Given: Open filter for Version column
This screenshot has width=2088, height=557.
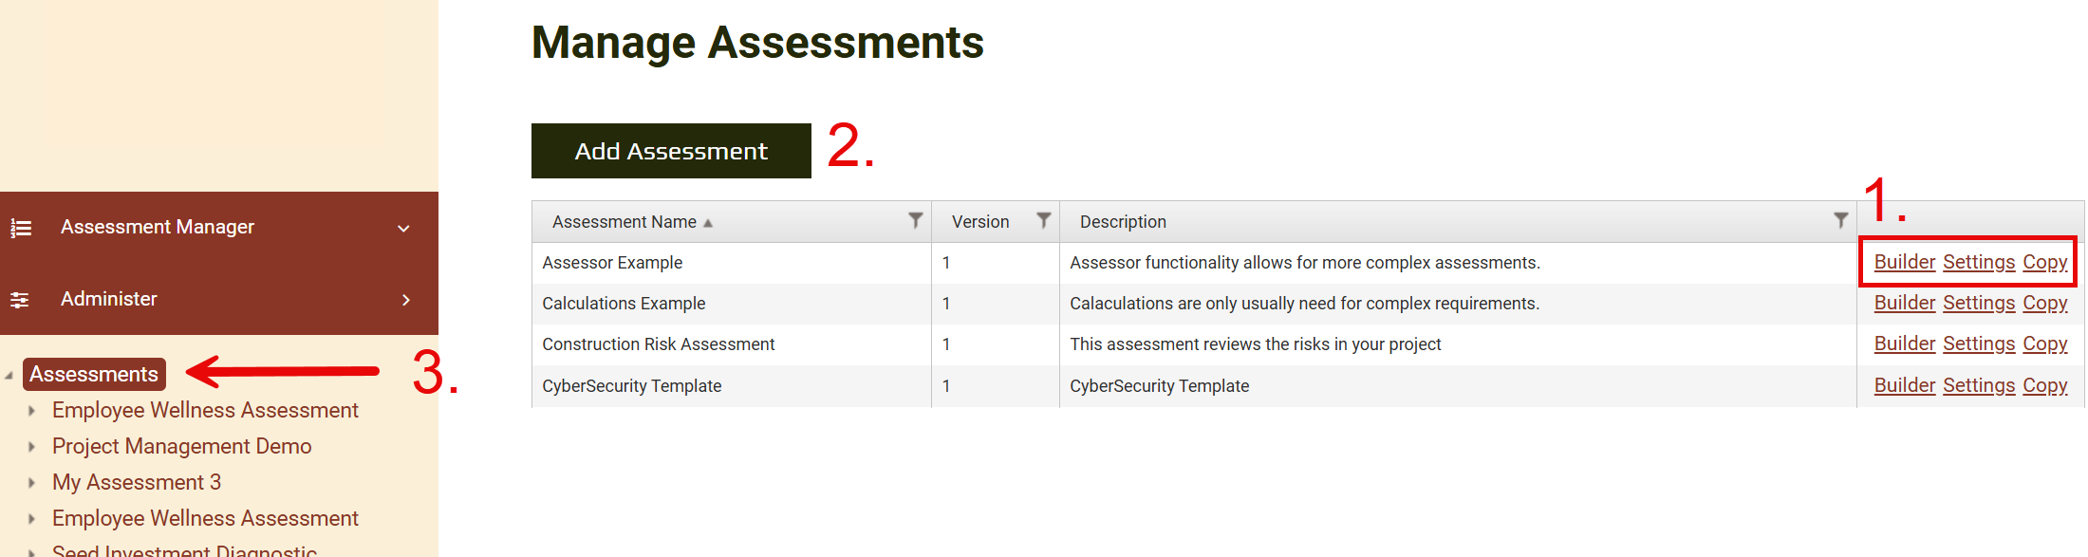Looking at the screenshot, I should 1043,220.
